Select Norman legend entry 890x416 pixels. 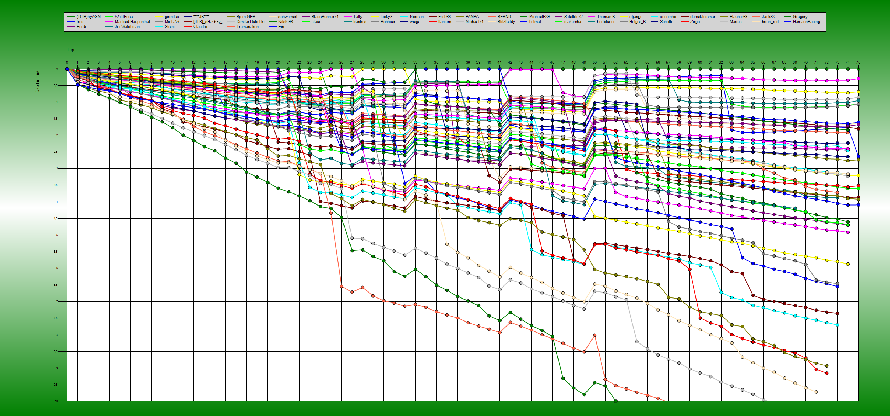pos(417,17)
